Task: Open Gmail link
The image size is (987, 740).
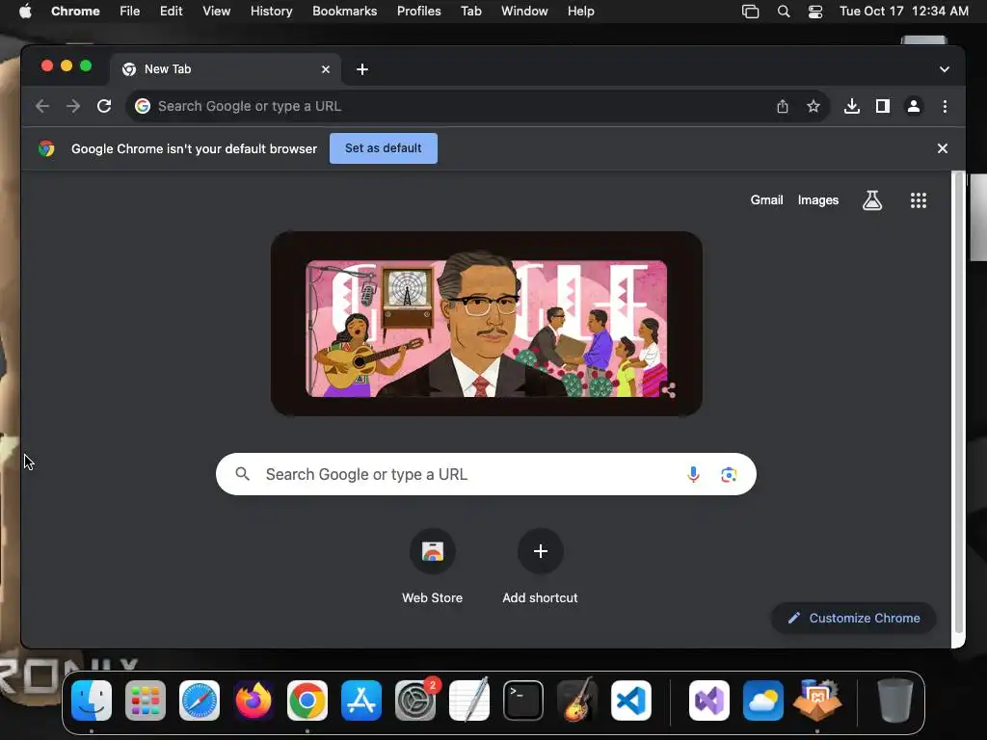Action: point(766,200)
